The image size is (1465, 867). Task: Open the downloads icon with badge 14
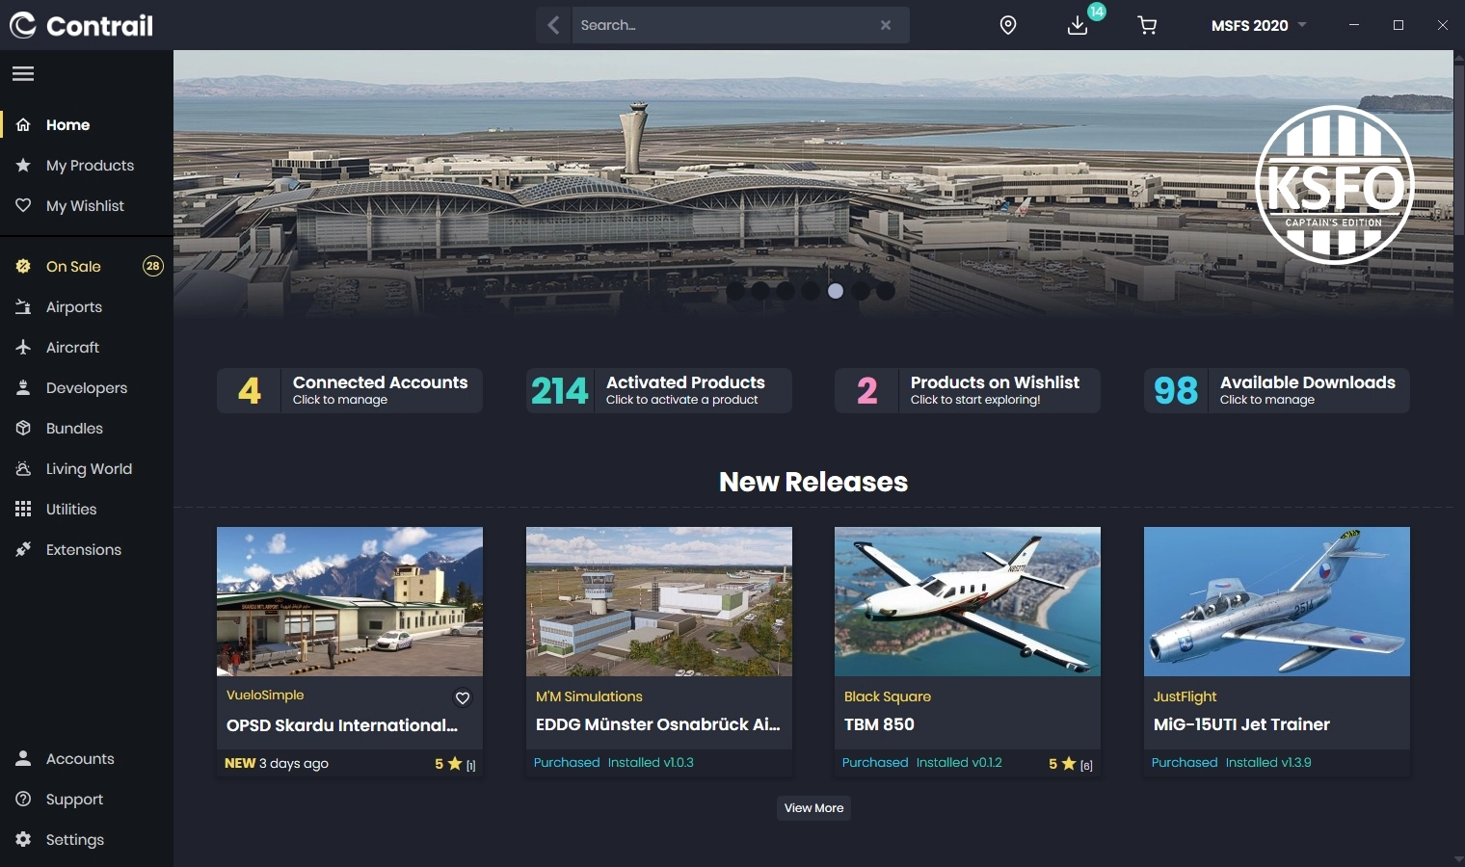1078,25
